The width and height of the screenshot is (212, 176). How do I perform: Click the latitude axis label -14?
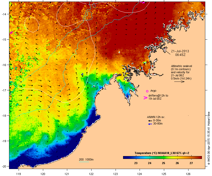[4, 14]
